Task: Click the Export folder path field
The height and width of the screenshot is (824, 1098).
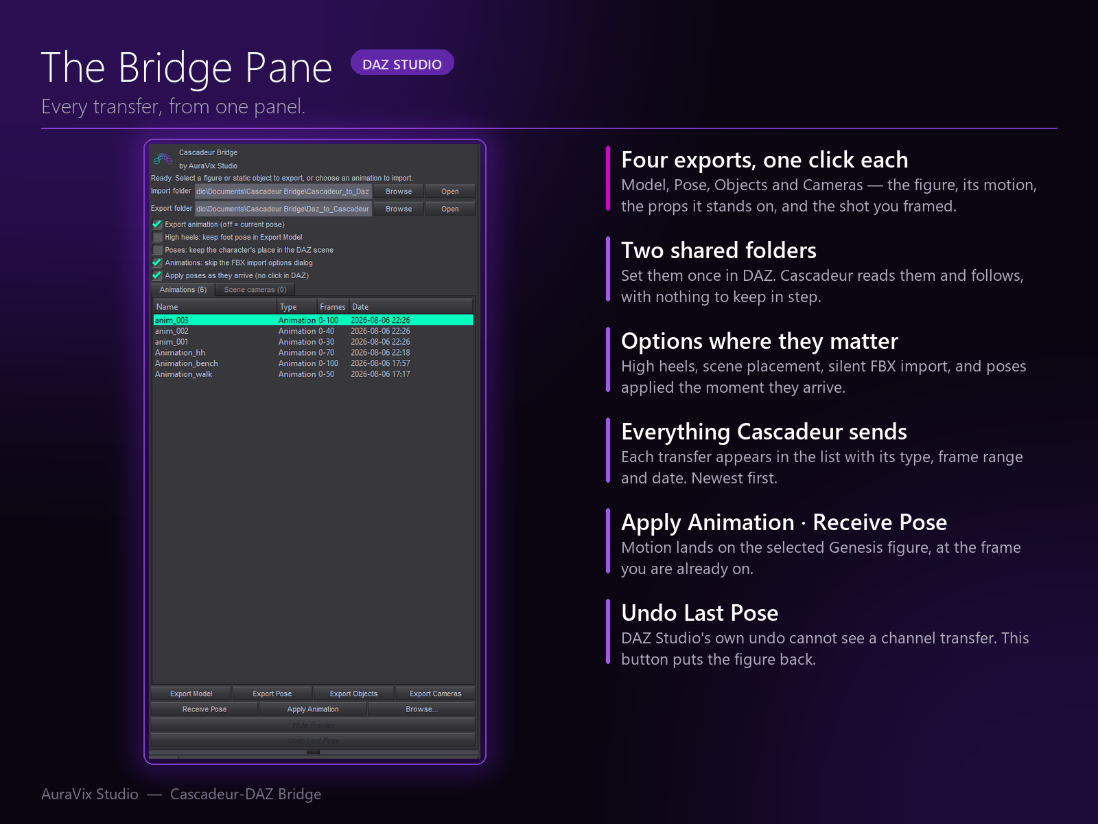Action: (283, 209)
